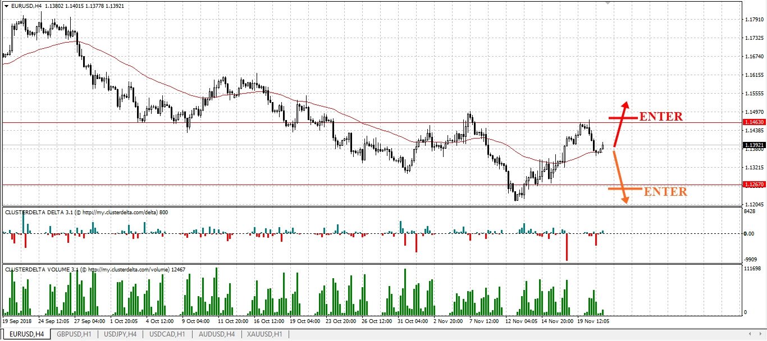The width and height of the screenshot is (767, 341).
Task: Click the gray chart shift marker triangle
Action: pos(606,3)
